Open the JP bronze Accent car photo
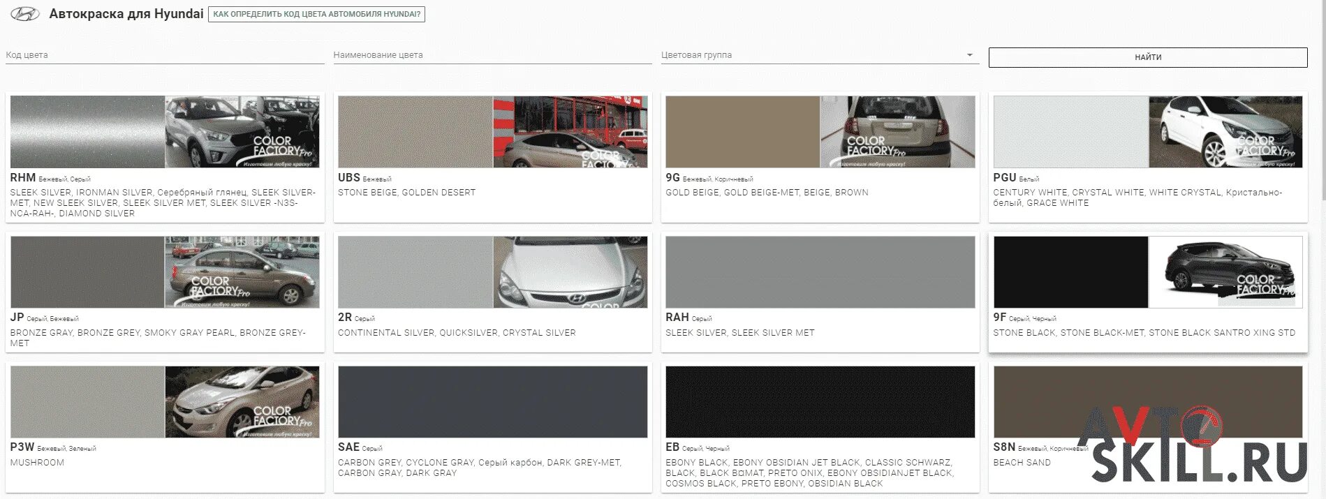The image size is (1326, 499). [242, 272]
